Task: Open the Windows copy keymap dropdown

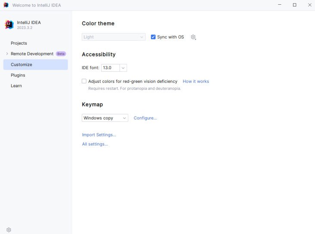Action: (x=105, y=118)
